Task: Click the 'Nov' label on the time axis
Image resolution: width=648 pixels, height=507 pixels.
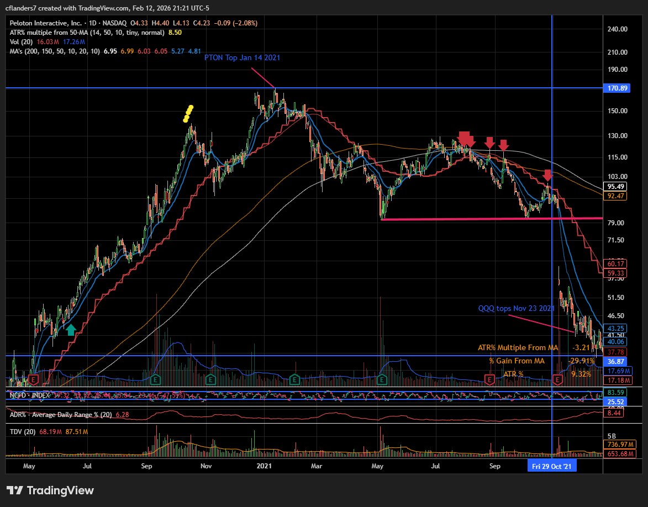Action: (206, 466)
